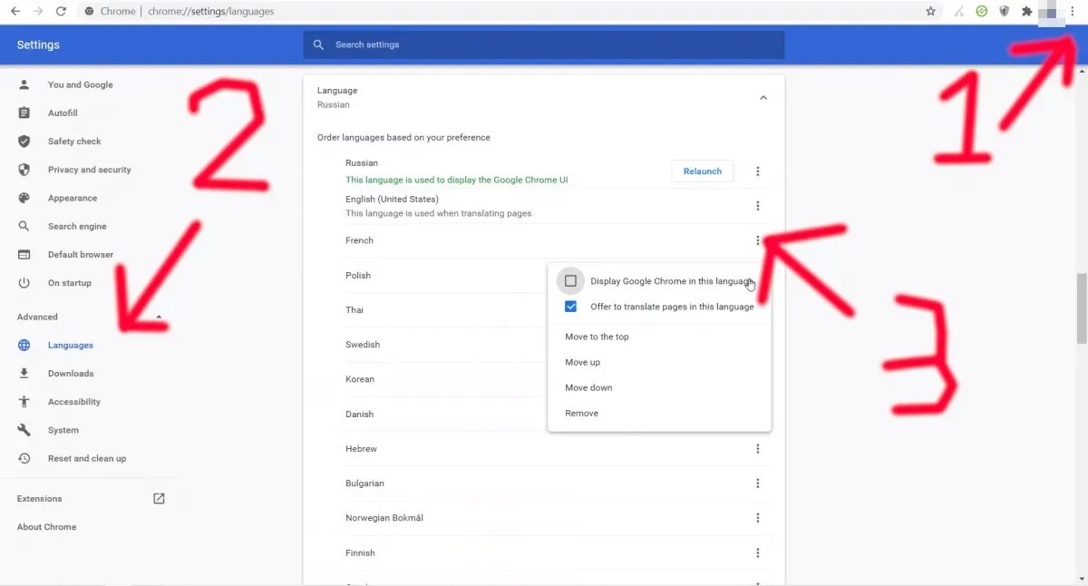Click the faint gray extension icon after star
The height and width of the screenshot is (586, 1088).
(958, 12)
